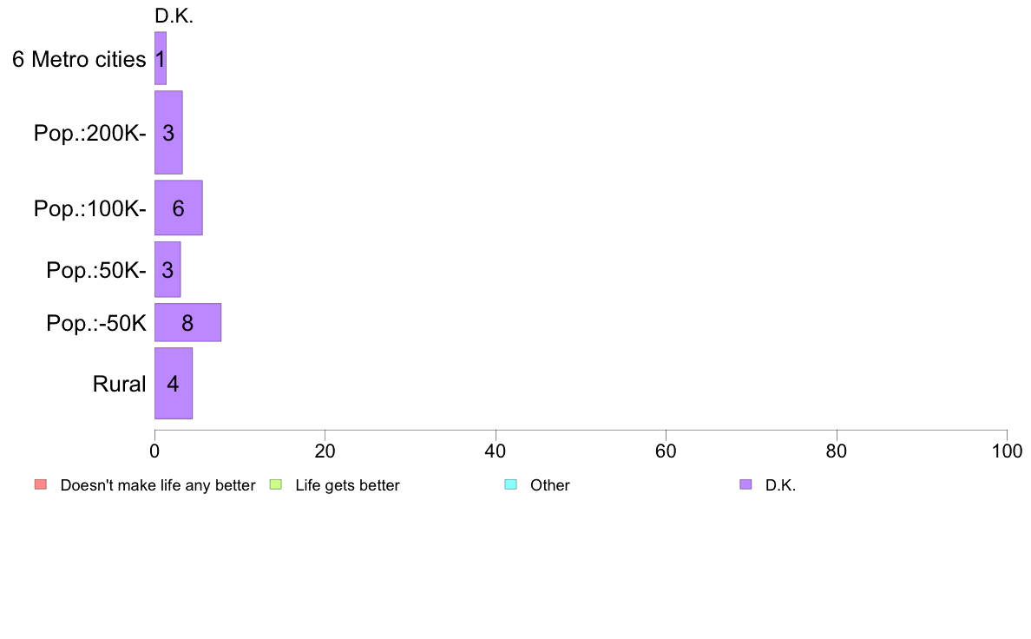Click the "Pop.:100K-" bar showing 6

pyautogui.click(x=179, y=208)
